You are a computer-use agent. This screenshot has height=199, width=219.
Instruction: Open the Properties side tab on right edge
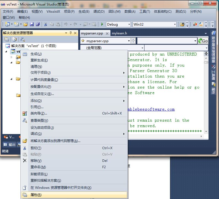pyautogui.click(x=213, y=88)
